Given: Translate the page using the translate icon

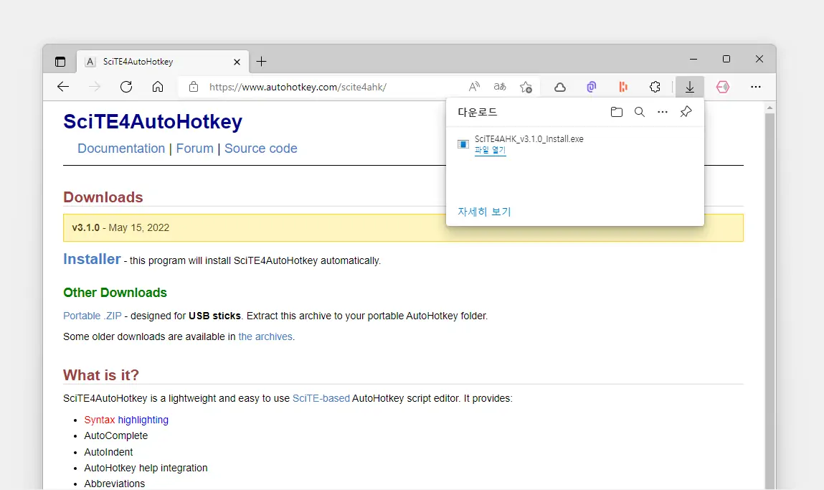Looking at the screenshot, I should 499,86.
